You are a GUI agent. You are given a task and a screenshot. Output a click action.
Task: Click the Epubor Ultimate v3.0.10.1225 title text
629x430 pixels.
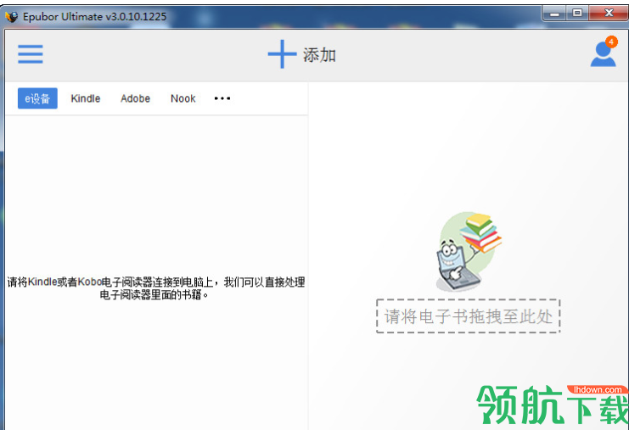(95, 16)
